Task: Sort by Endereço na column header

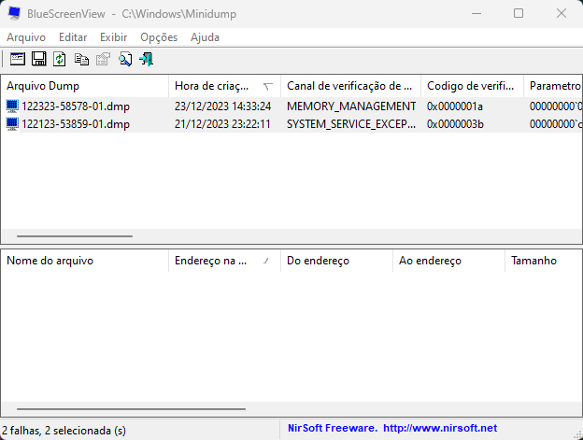Action: pyautogui.click(x=224, y=261)
